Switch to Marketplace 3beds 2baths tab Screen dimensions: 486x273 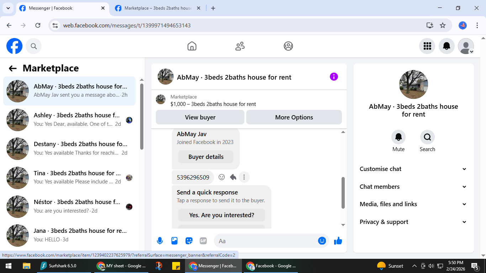tap(158, 8)
